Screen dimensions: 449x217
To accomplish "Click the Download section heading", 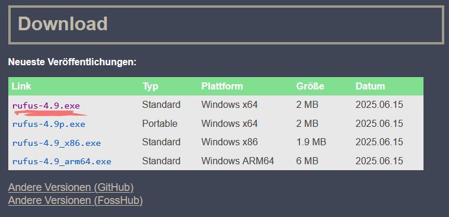I will point(63,24).
